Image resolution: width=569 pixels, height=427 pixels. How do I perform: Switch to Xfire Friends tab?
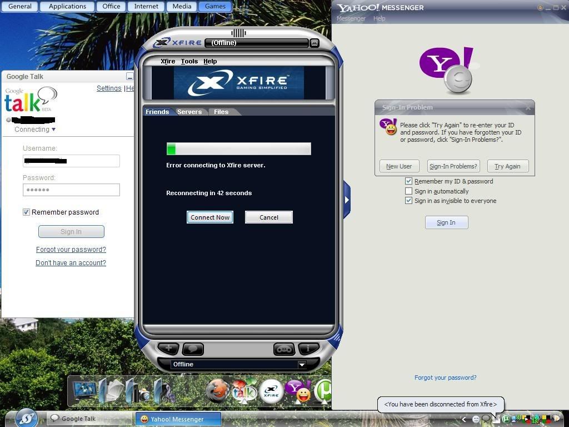157,112
